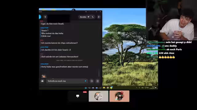Click the "Anrufen" call button label
Viewport: 197px width, 110px height.
tap(83, 17)
